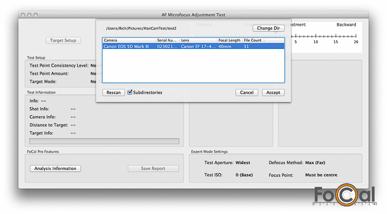Click the Rescan button
387x214 pixels.
coord(113,92)
